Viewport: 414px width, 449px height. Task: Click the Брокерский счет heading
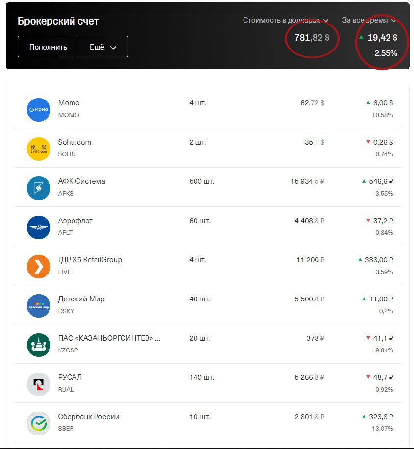point(58,21)
